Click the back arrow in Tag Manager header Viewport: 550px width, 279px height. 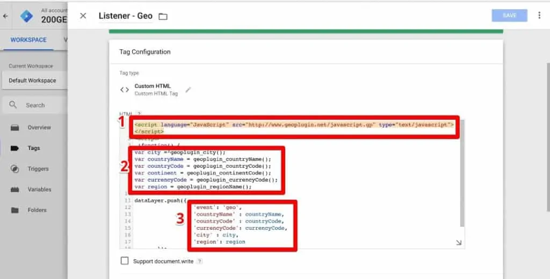click(x=5, y=16)
